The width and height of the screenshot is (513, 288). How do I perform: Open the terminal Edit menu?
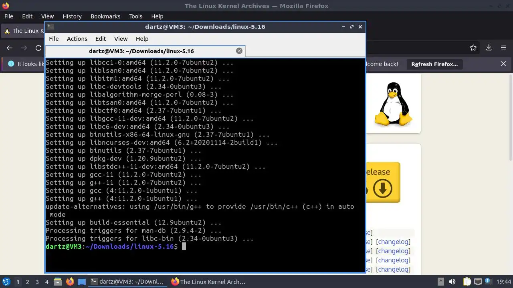point(101,39)
